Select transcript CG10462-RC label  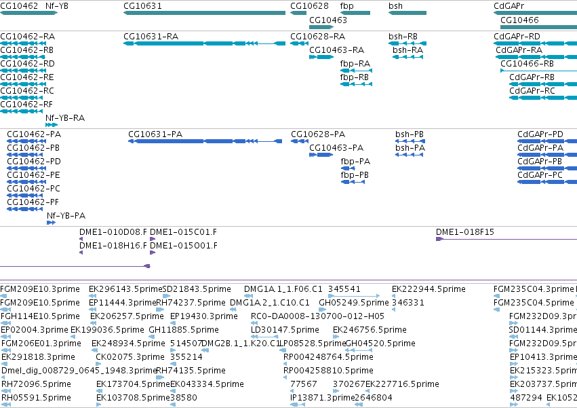click(27, 91)
